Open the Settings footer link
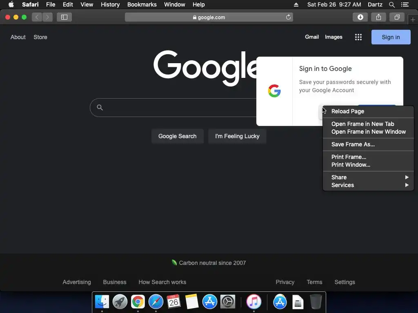Viewport: 418px width, 313px height. 345,282
